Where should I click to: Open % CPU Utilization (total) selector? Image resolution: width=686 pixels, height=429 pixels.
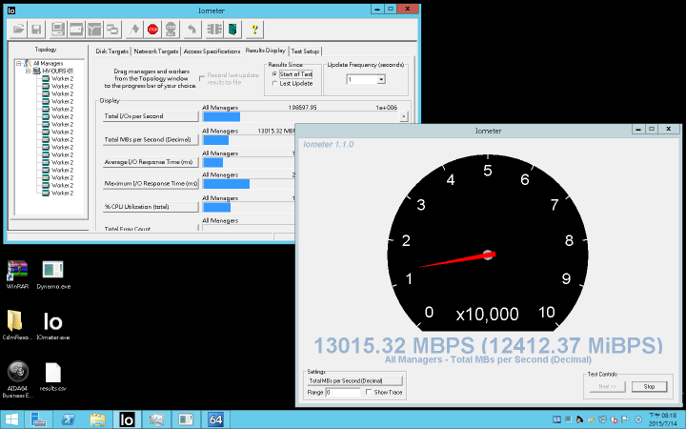[151, 207]
